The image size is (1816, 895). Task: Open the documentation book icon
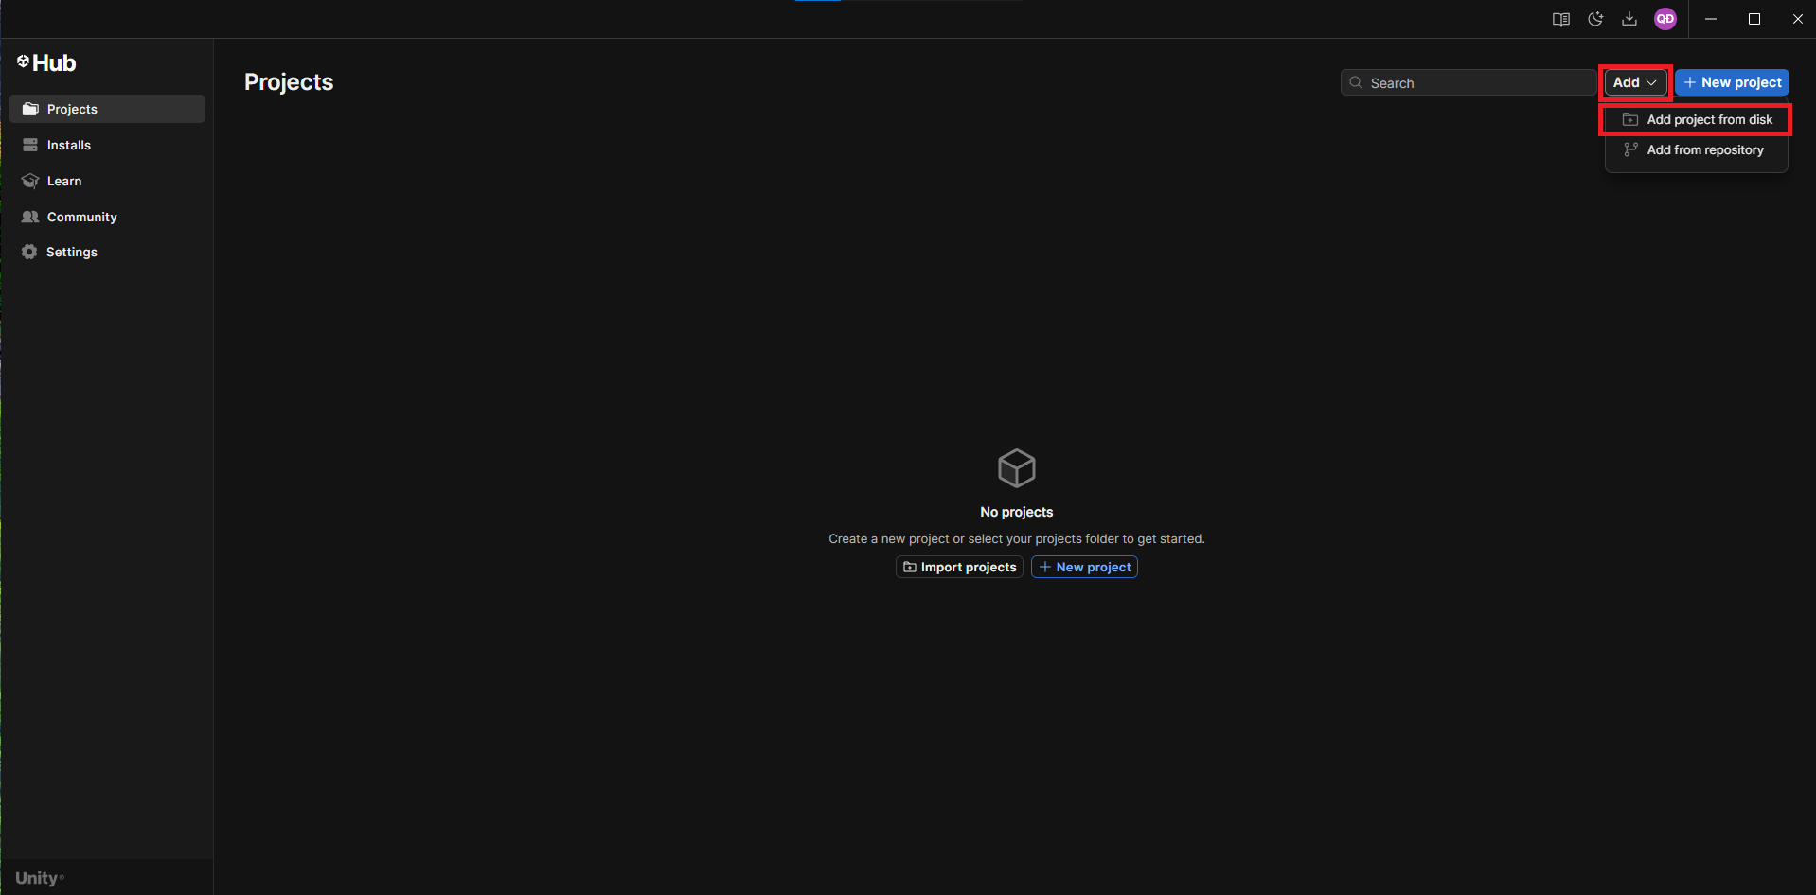tap(1560, 19)
